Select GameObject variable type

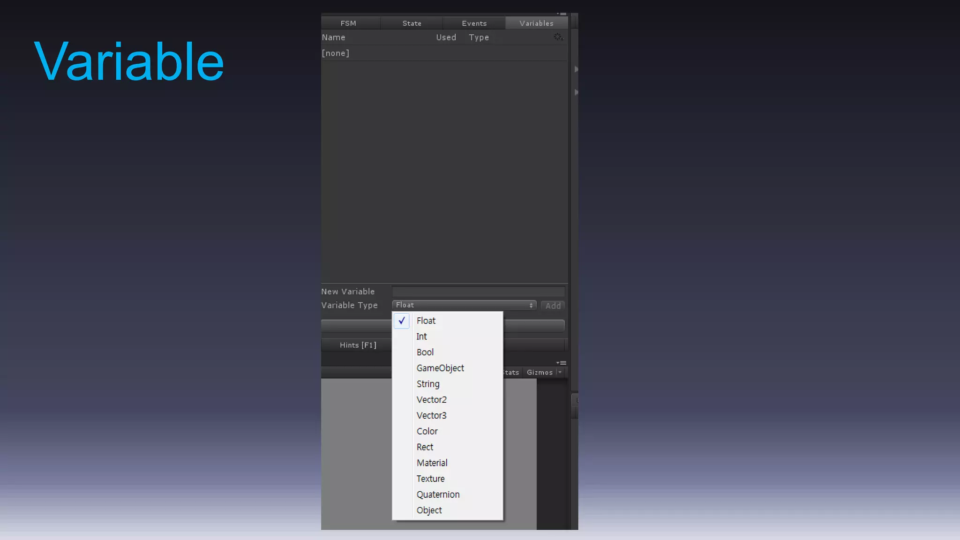[x=440, y=368]
